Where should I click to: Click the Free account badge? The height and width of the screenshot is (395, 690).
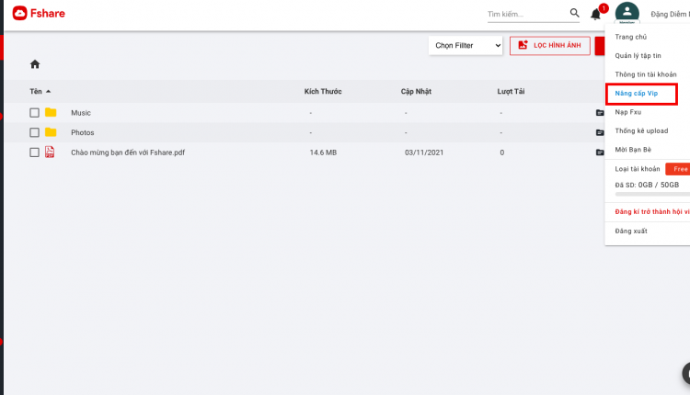coord(678,169)
